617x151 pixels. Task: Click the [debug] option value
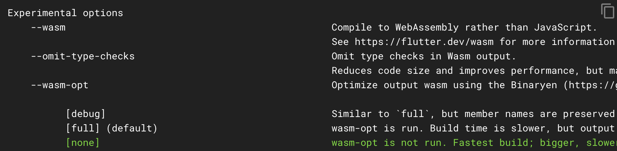(86, 114)
